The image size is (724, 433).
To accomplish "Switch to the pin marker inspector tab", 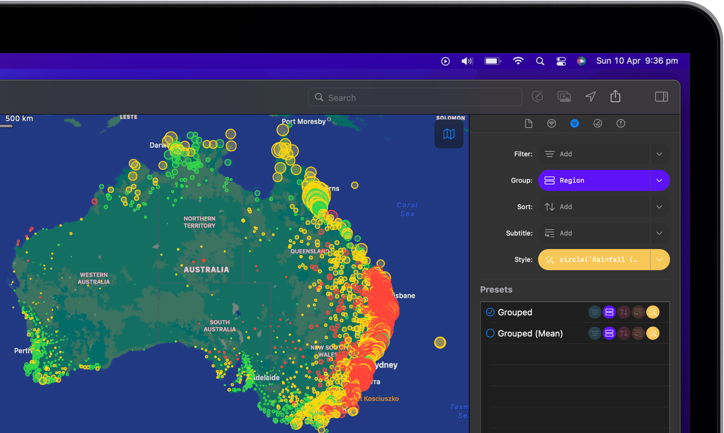I will tap(621, 124).
